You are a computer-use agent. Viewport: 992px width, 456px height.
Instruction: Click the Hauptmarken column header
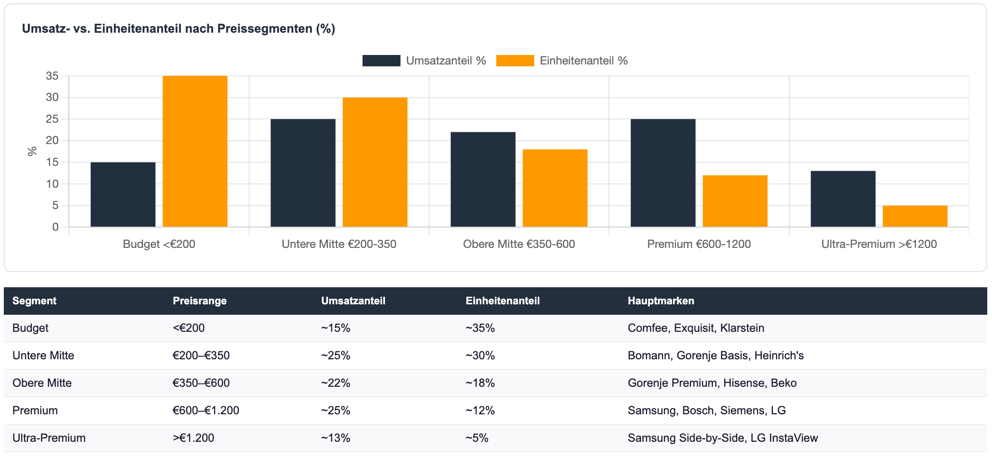coord(661,301)
